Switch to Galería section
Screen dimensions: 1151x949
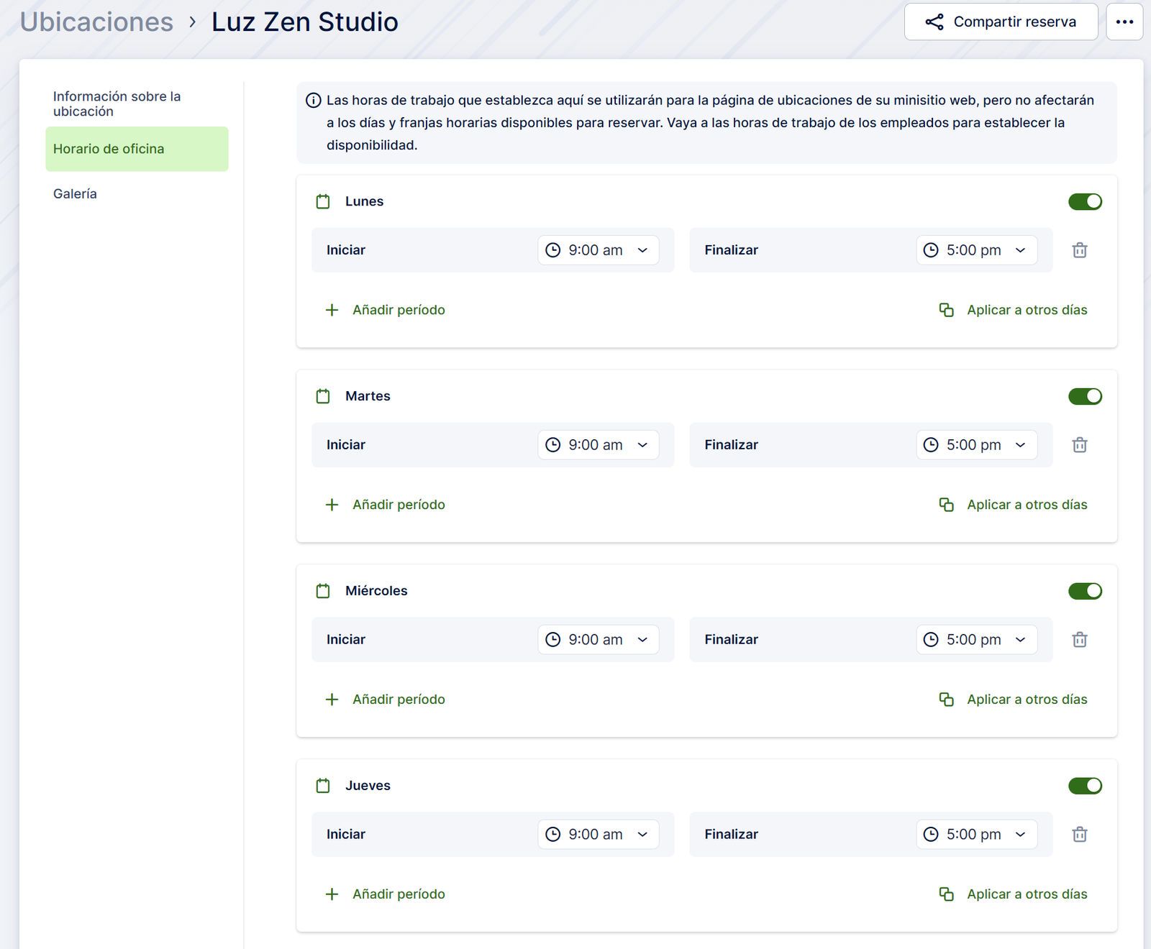click(75, 194)
